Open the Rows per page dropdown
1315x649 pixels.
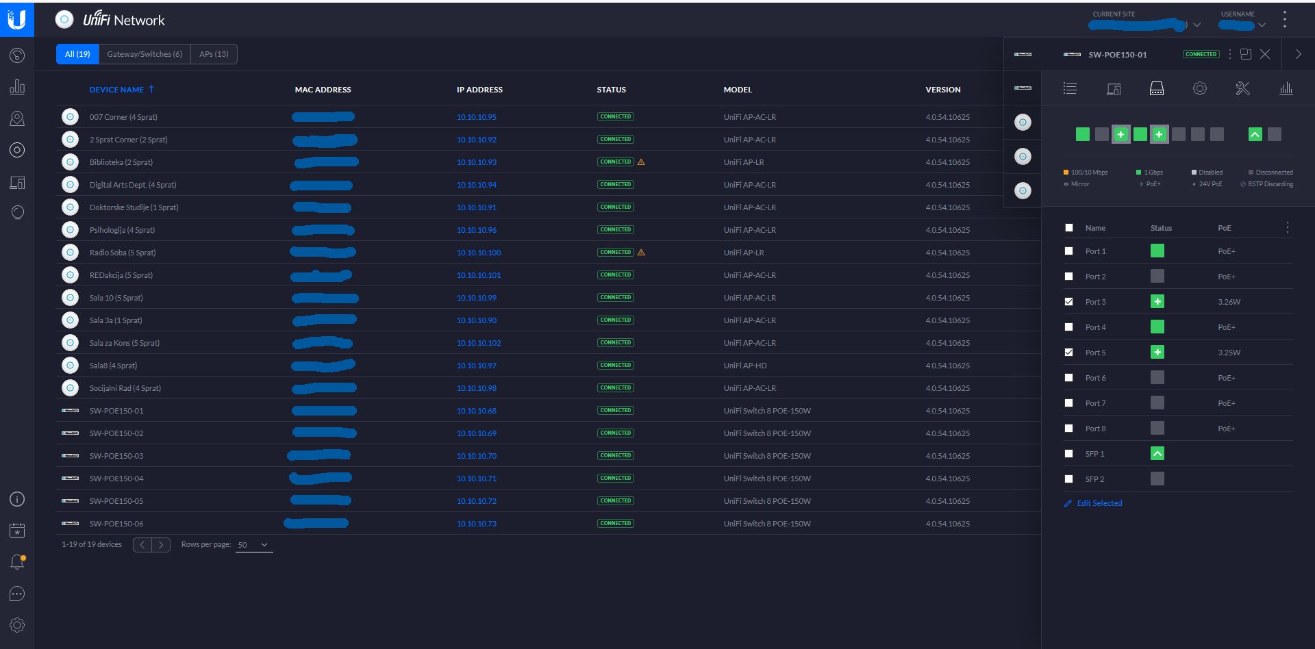254,545
